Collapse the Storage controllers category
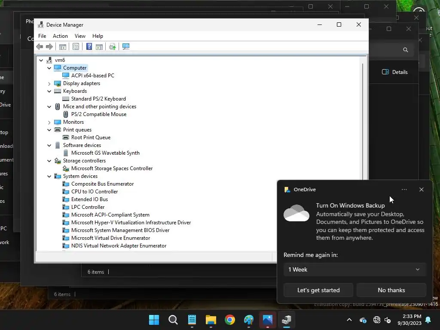Viewport: 440px width, 330px height. (x=49, y=161)
